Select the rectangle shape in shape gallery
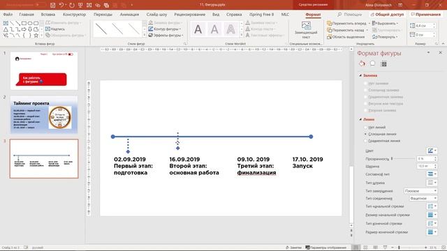Screen dimensions: 447x251 (24, 23)
